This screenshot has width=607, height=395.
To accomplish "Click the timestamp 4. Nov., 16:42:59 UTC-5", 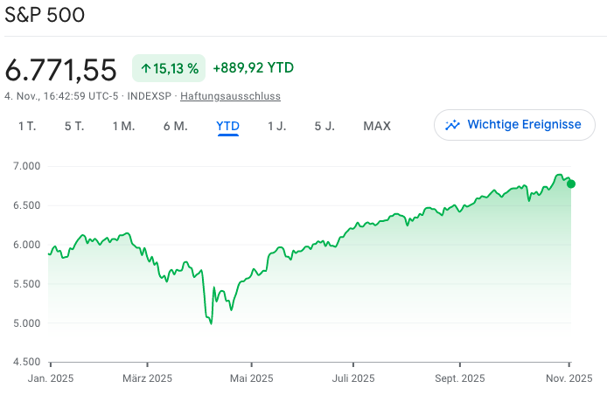I will [61, 96].
